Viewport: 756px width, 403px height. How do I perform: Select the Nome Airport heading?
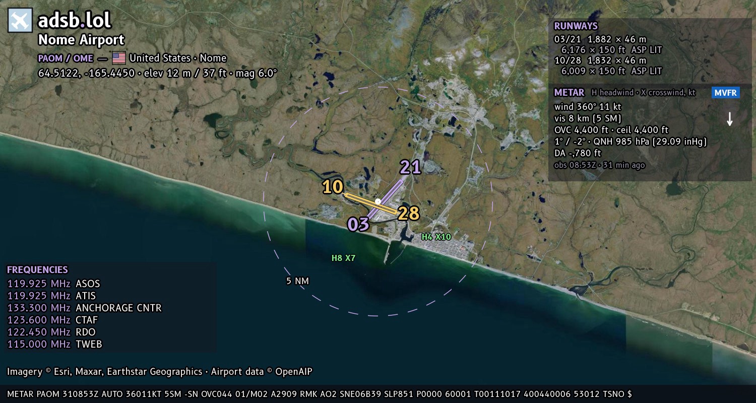point(81,40)
